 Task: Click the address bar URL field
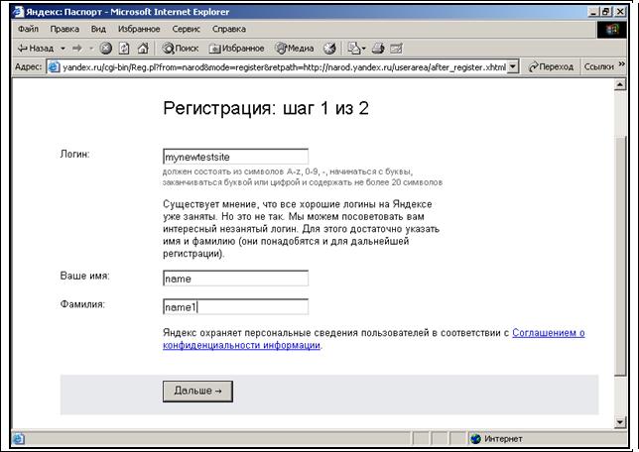[x=284, y=66]
